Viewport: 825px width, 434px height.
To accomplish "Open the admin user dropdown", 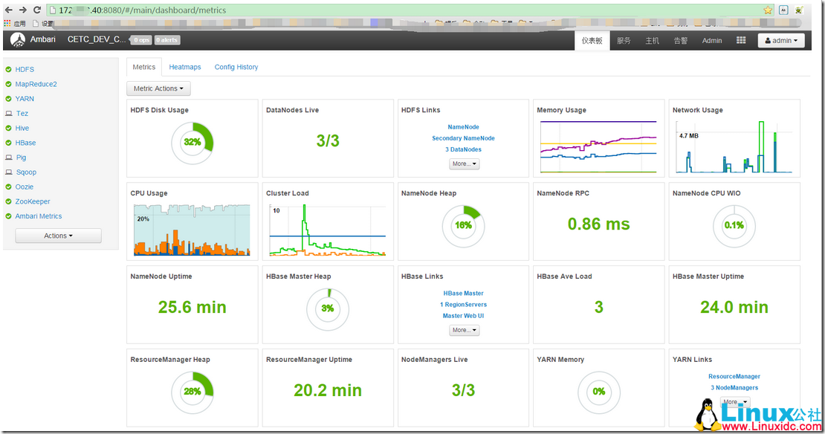I will (781, 41).
